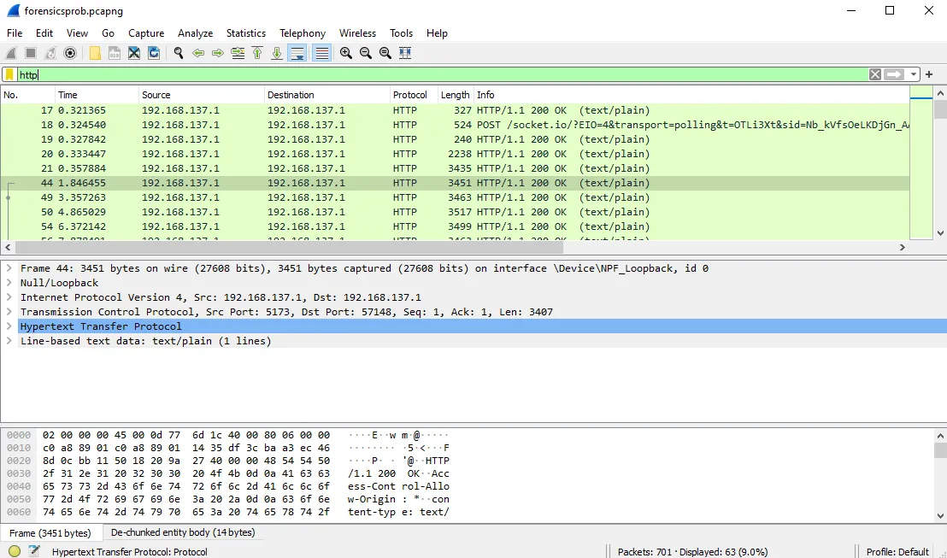This screenshot has width=947, height=558.
Task: Select packet 54 at time 6.372142
Action: 456,226
